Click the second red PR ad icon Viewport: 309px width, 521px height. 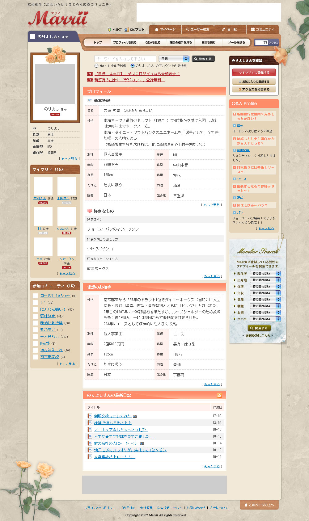(90, 80)
